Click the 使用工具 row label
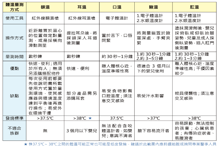The image size is (220, 147). [14, 18]
